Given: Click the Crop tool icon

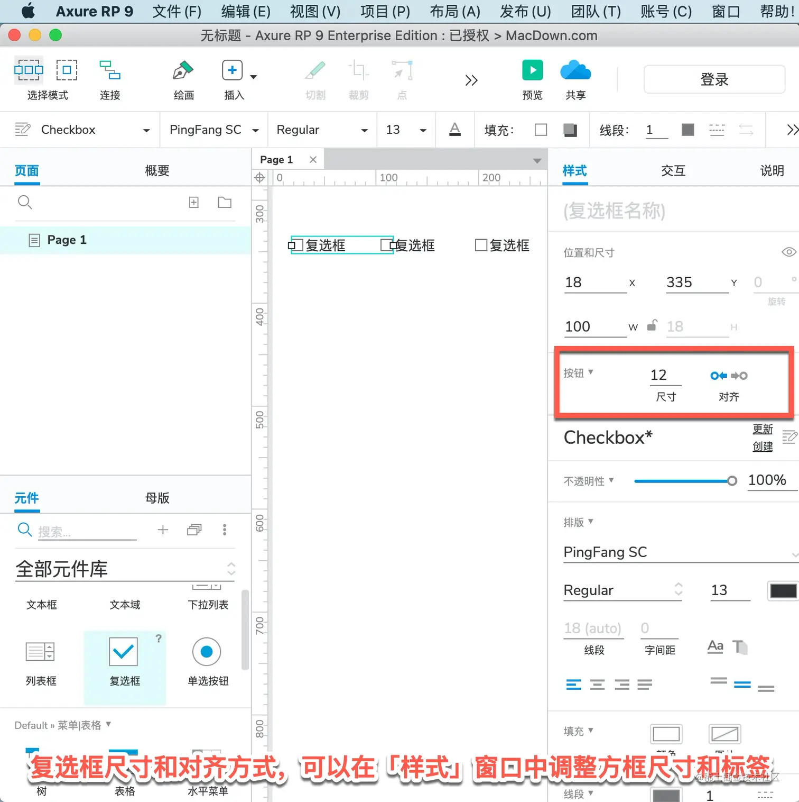Looking at the screenshot, I should pyautogui.click(x=358, y=70).
